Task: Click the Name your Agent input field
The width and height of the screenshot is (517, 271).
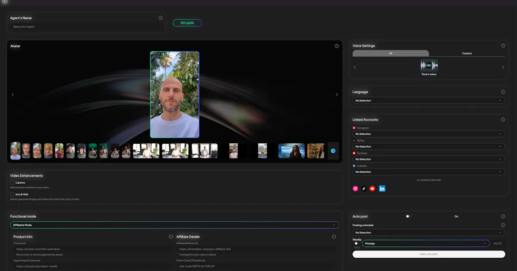Action: click(87, 27)
